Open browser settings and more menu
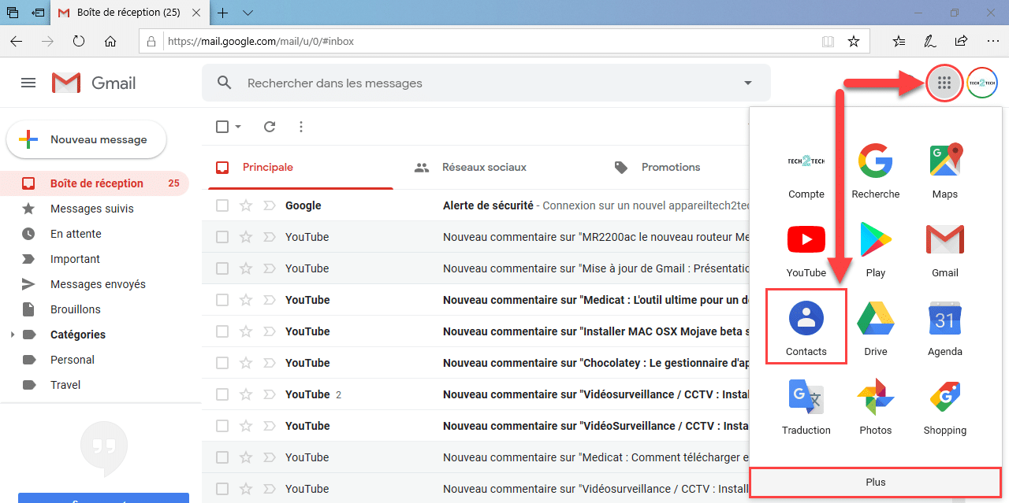This screenshot has height=503, width=1009. (993, 41)
